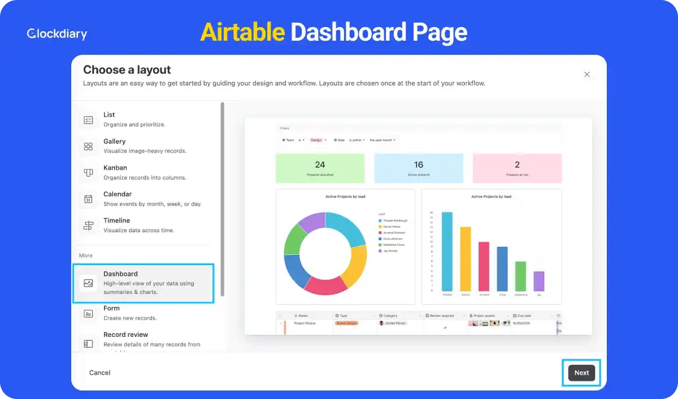Click the 'Project Polaris' record name
This screenshot has height=399, width=678.
(305, 323)
